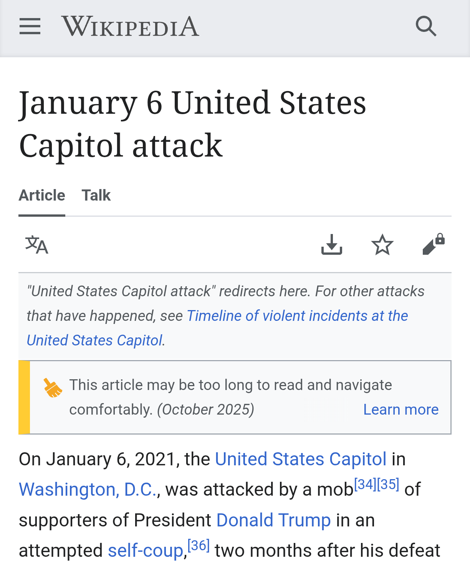Screen dimensions: 470x566
Task: Open the search magnifier icon
Action: click(426, 27)
